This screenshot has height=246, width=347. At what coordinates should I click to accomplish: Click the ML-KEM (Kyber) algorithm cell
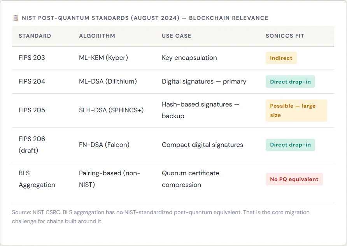(x=103, y=58)
